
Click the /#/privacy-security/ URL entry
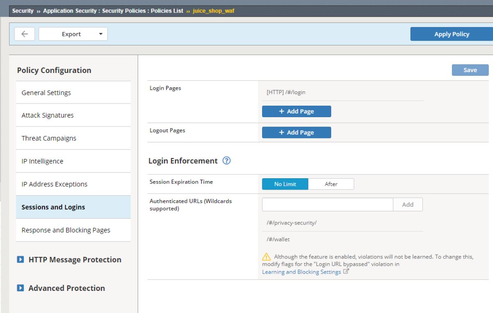click(291, 223)
